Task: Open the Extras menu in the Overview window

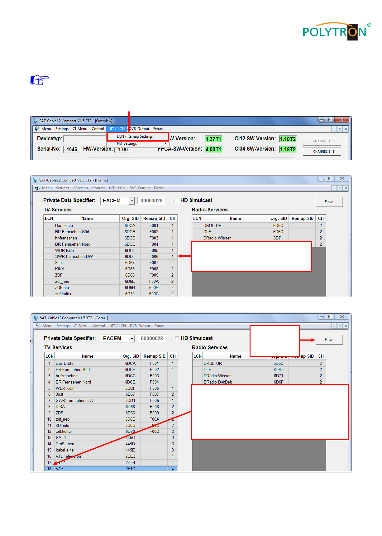Action: pyautogui.click(x=158, y=129)
